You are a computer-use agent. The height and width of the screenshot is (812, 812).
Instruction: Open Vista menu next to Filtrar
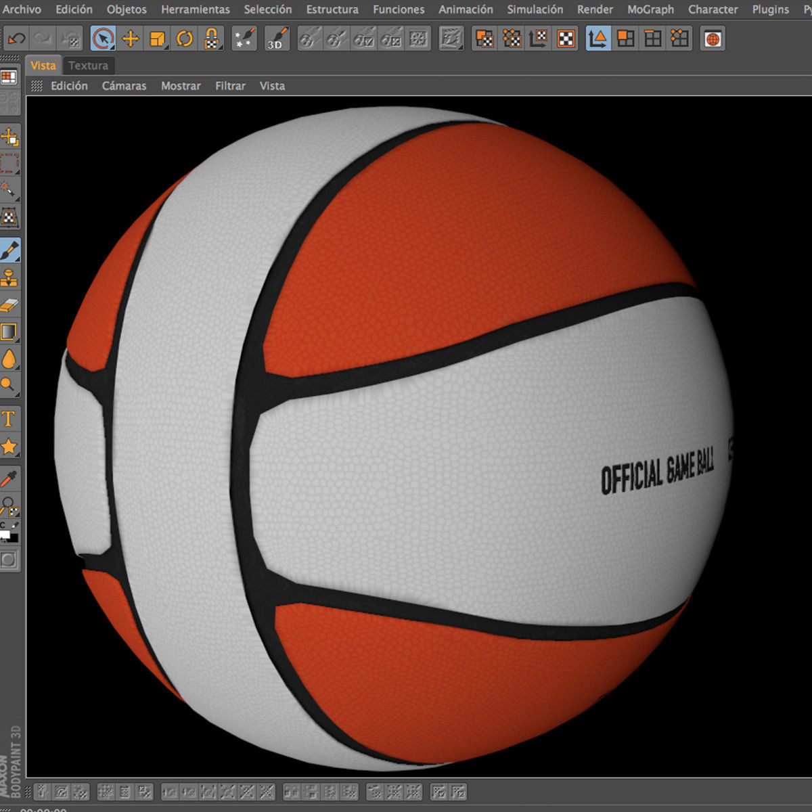[272, 86]
